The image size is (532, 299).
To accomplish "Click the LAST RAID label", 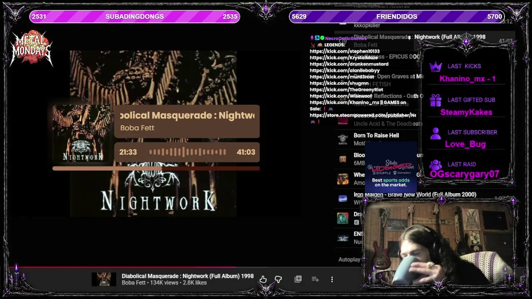I will 462,164.
